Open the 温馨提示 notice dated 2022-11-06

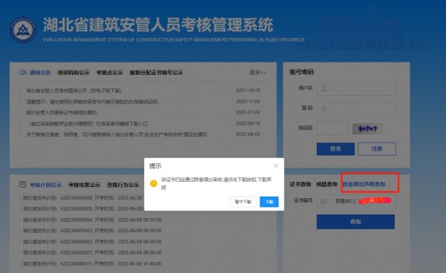click(x=93, y=102)
